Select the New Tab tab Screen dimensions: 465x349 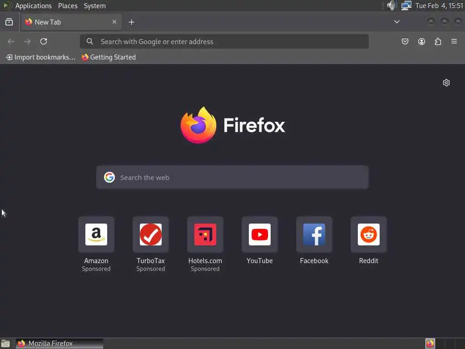[x=71, y=22]
